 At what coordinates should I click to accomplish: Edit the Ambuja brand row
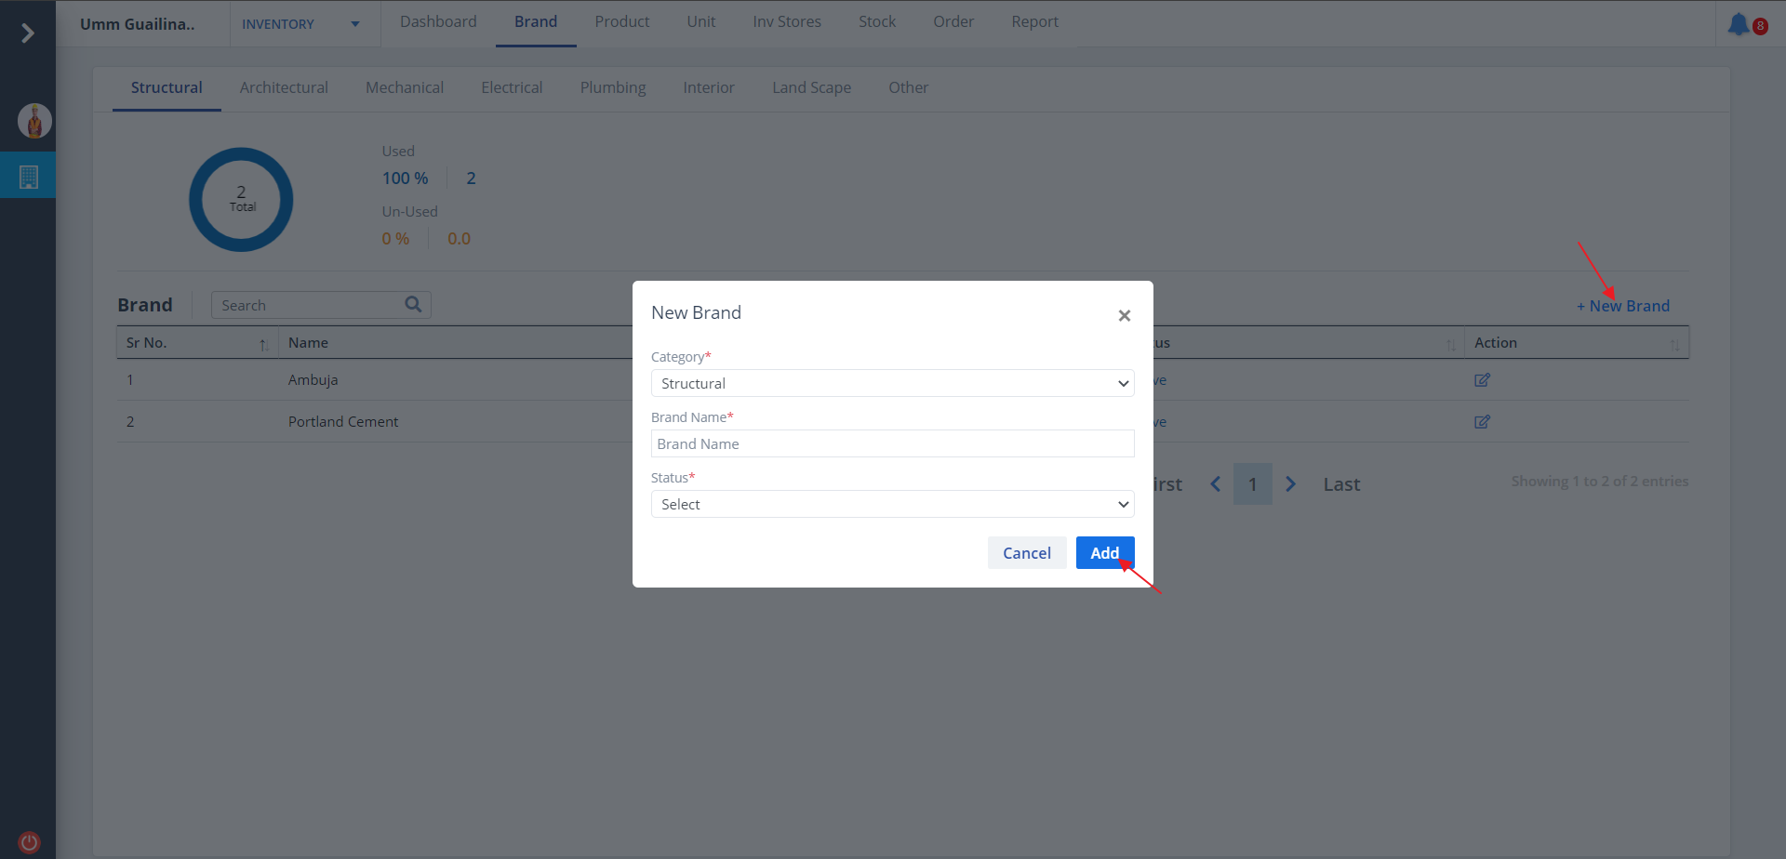[1482, 380]
